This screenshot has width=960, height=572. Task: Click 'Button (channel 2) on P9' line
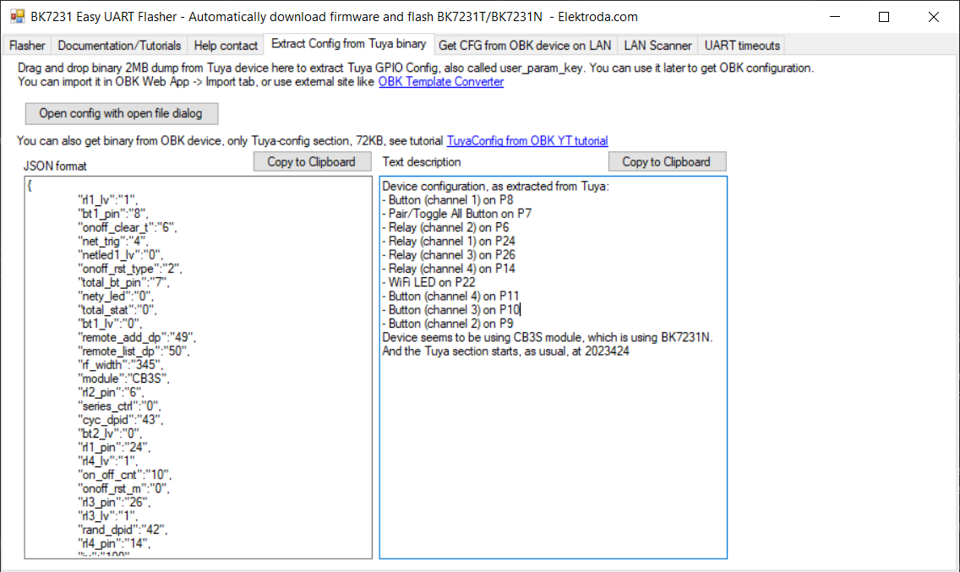448,324
